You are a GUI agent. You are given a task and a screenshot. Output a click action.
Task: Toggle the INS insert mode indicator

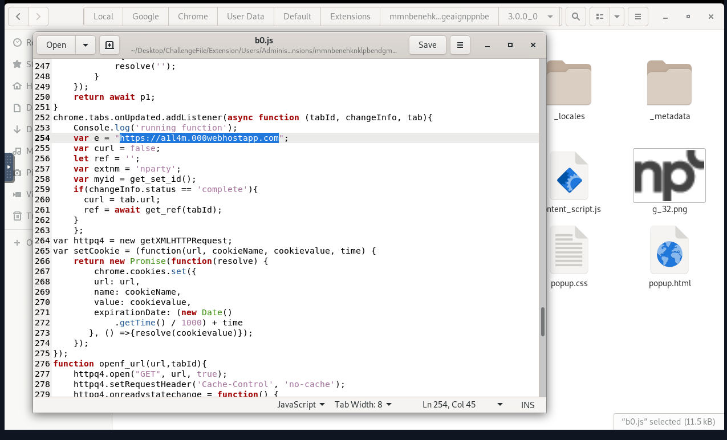point(527,405)
